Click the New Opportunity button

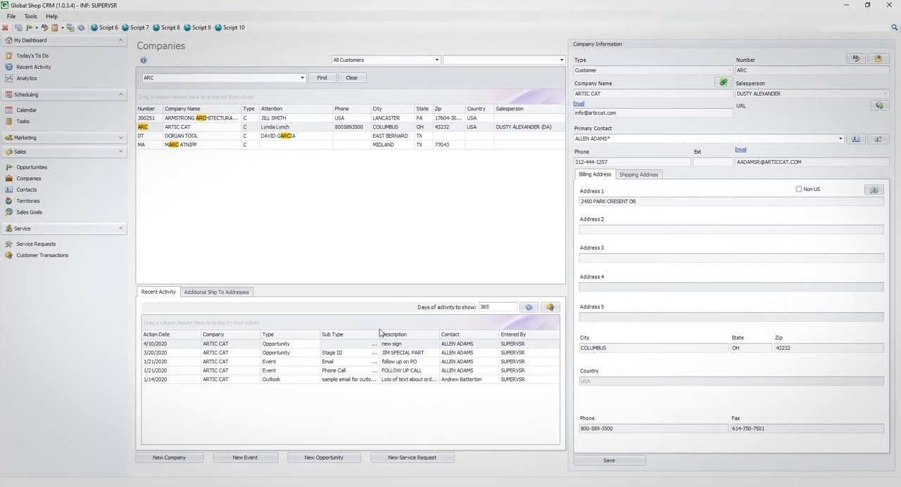coord(324,457)
